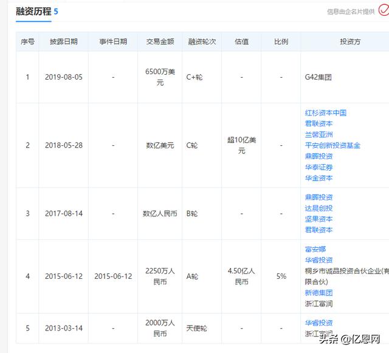Image resolution: width=389 pixels, height=353 pixels.
Task: Select the 2000万人民币 amount cell
Action: 160,328
